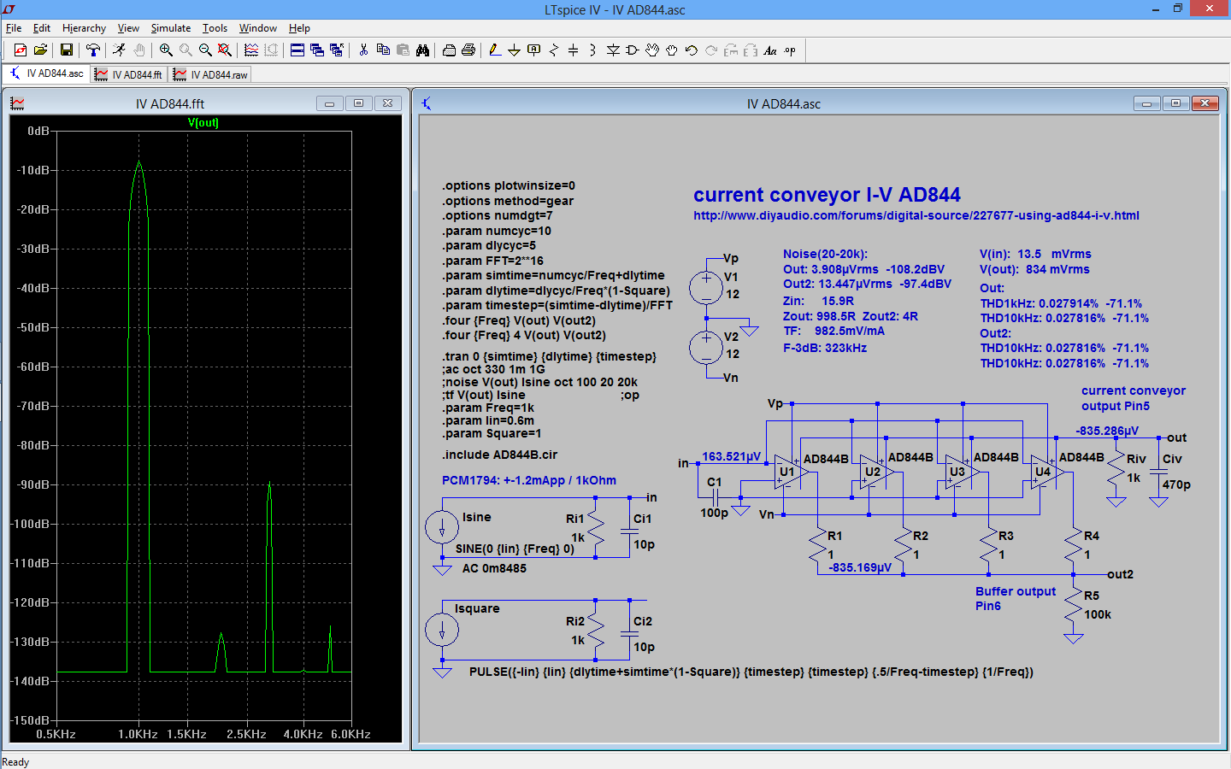The height and width of the screenshot is (769, 1231).
Task: Click the diyaudio forum URL text
Action: (916, 215)
